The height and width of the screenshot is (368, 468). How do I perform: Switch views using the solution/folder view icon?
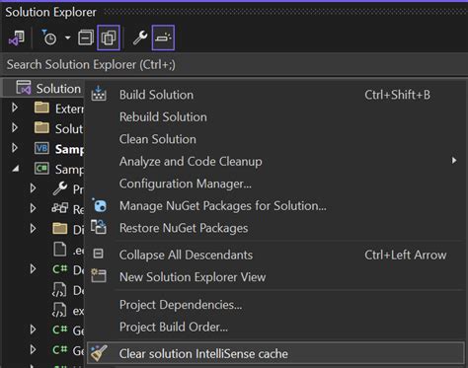[x=17, y=38]
